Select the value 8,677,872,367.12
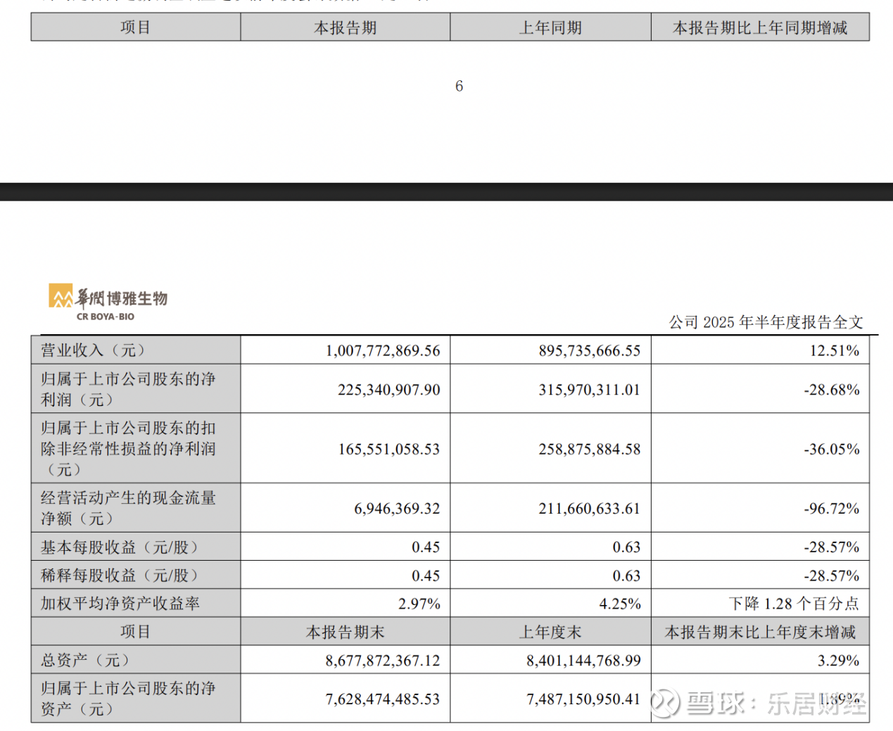The height and width of the screenshot is (731, 893). click(383, 661)
